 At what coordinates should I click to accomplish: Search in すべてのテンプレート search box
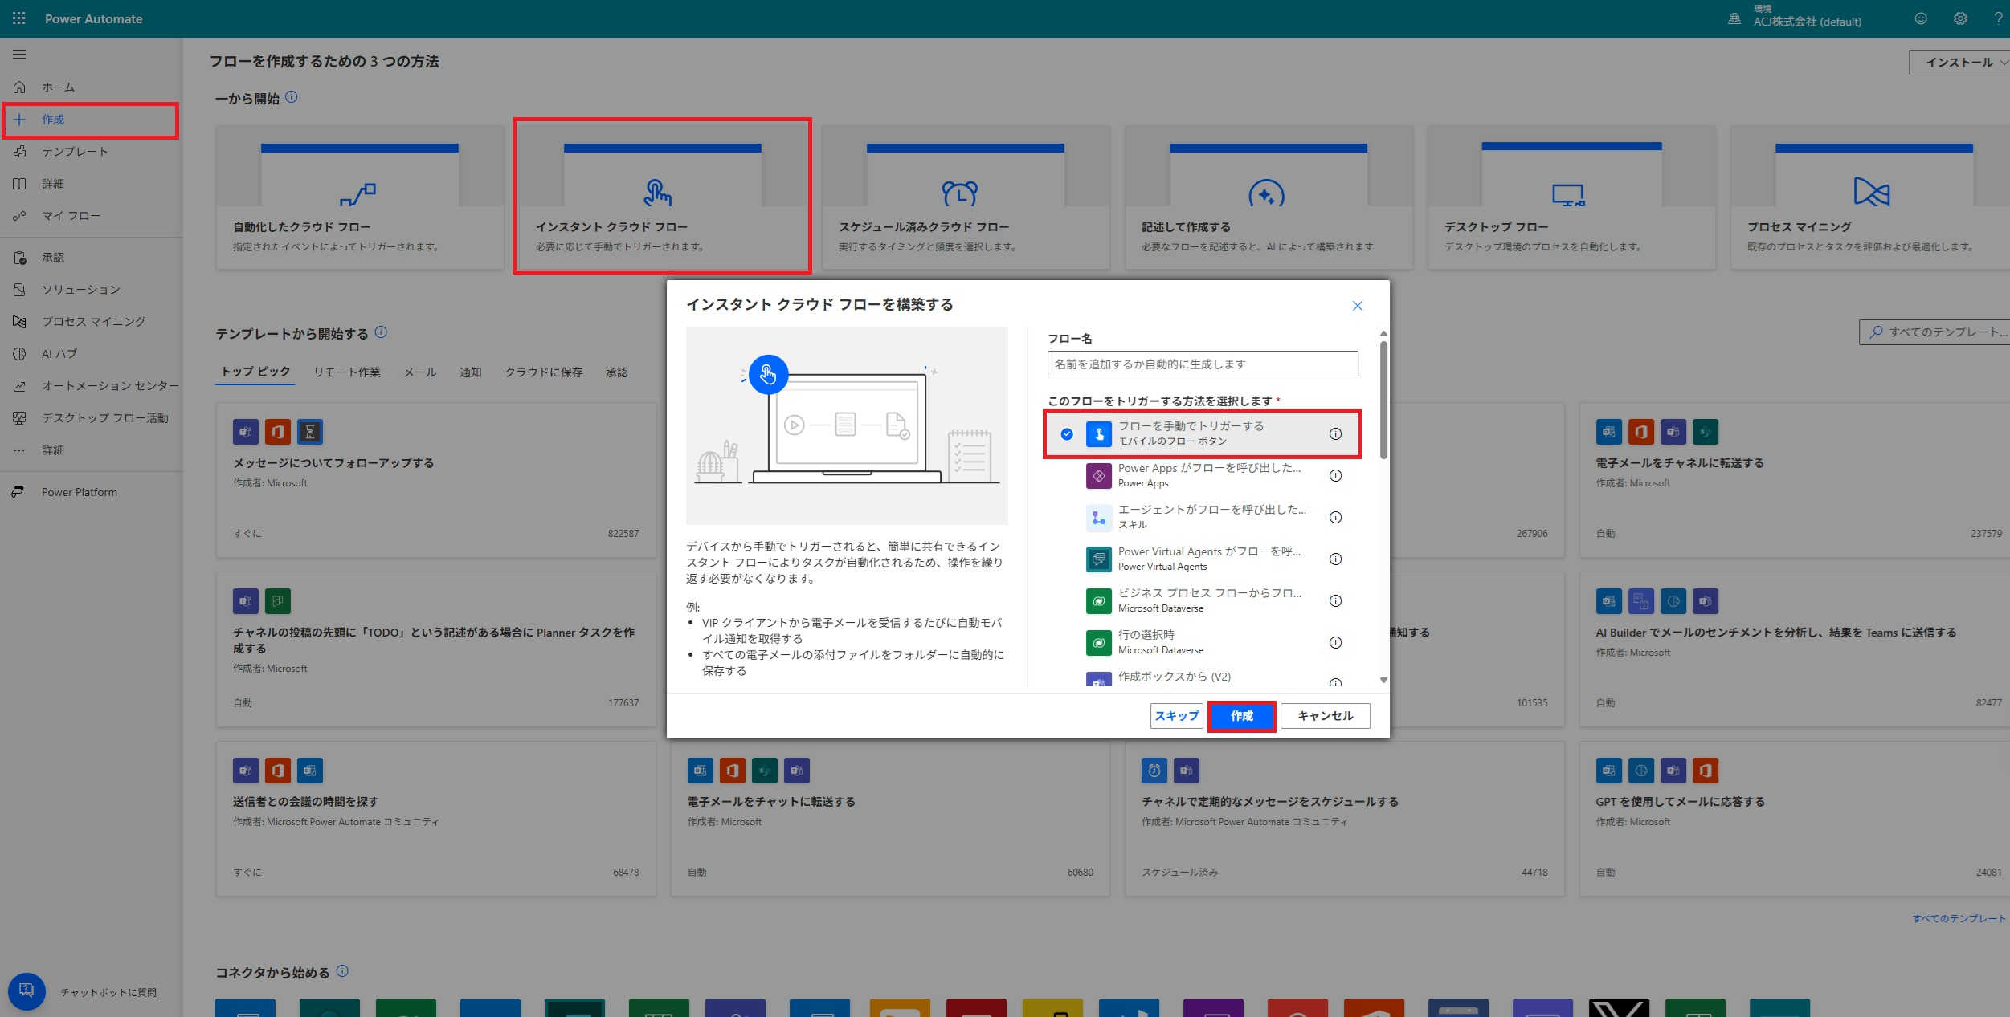(x=1936, y=332)
